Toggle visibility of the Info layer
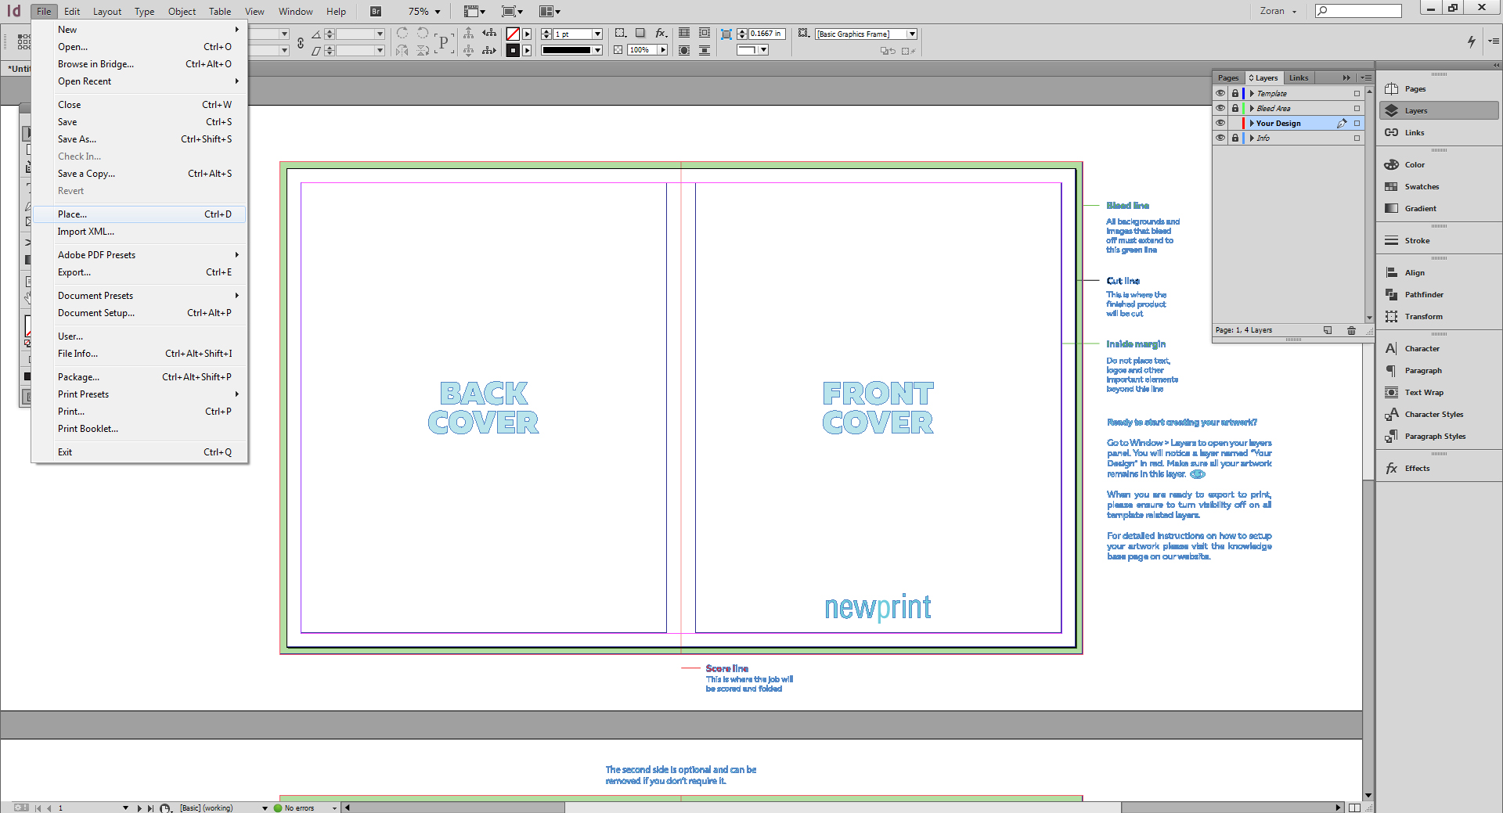Viewport: 1503px width, 813px height. (x=1220, y=138)
